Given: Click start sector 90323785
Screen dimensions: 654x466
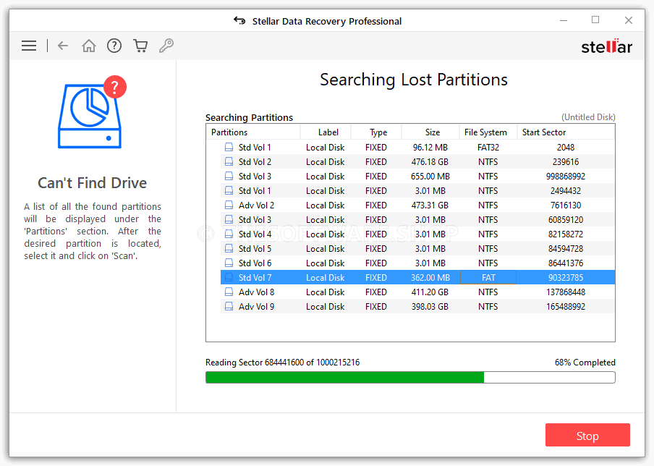Looking at the screenshot, I should [566, 277].
